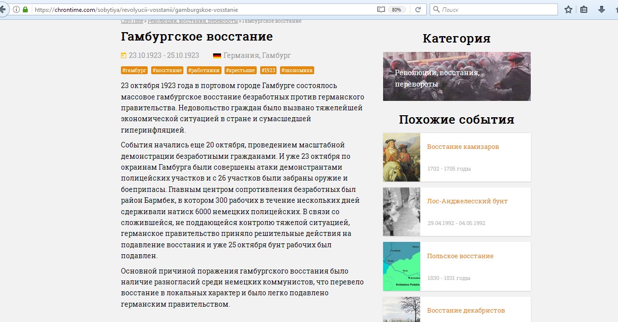Open the Лос-Анджелесский бунт photo thumbnail
This screenshot has height=322, width=618.
pyautogui.click(x=401, y=212)
